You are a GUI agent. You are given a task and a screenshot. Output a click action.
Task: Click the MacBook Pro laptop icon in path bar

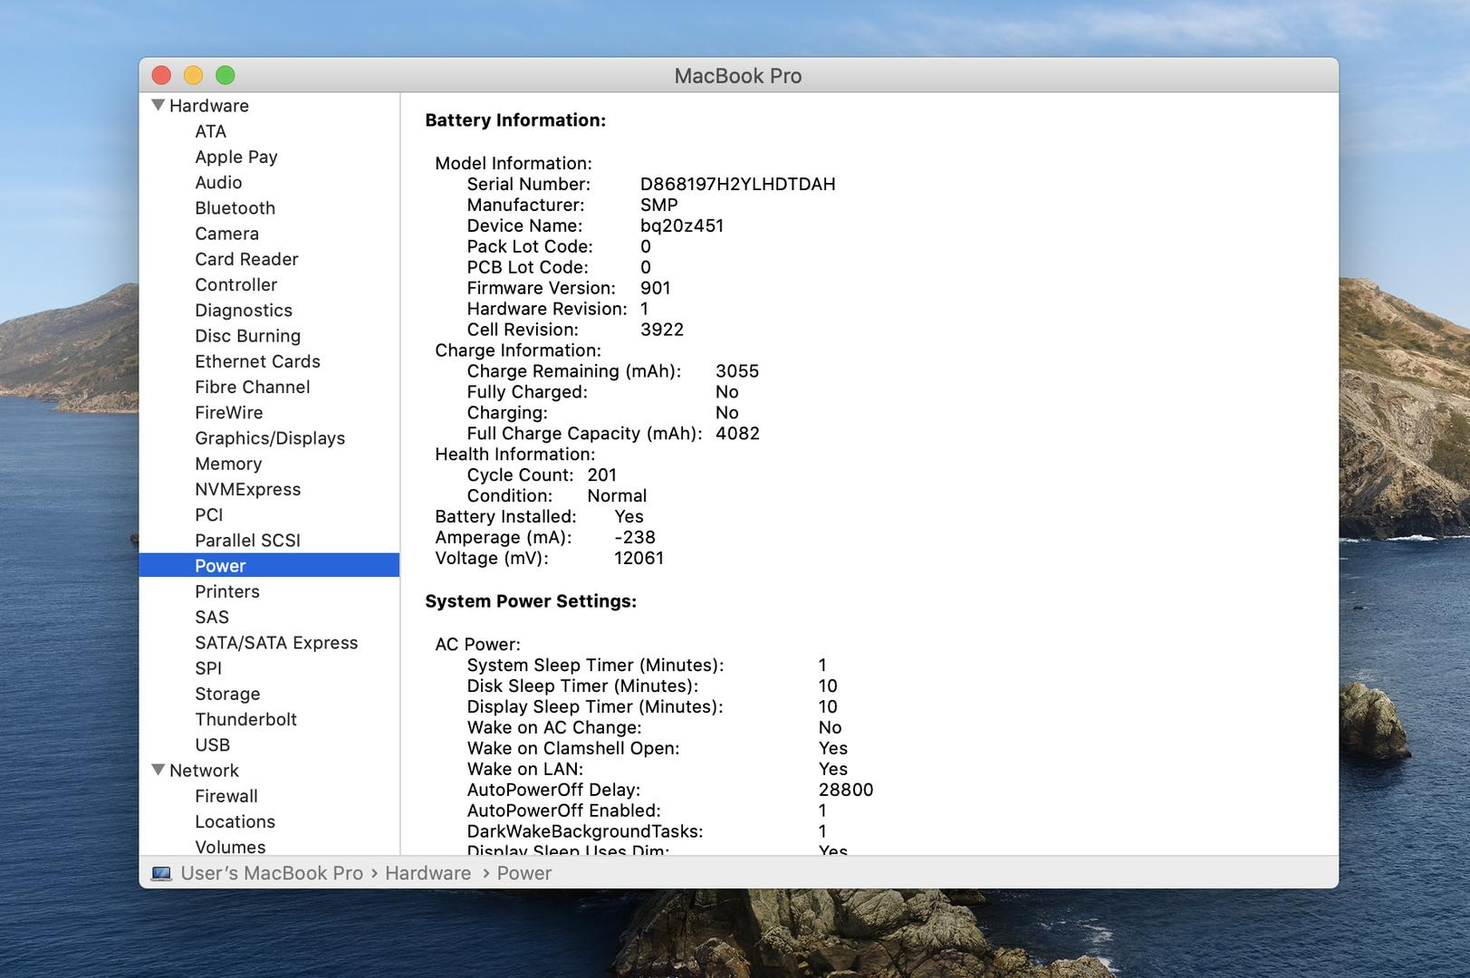[161, 874]
